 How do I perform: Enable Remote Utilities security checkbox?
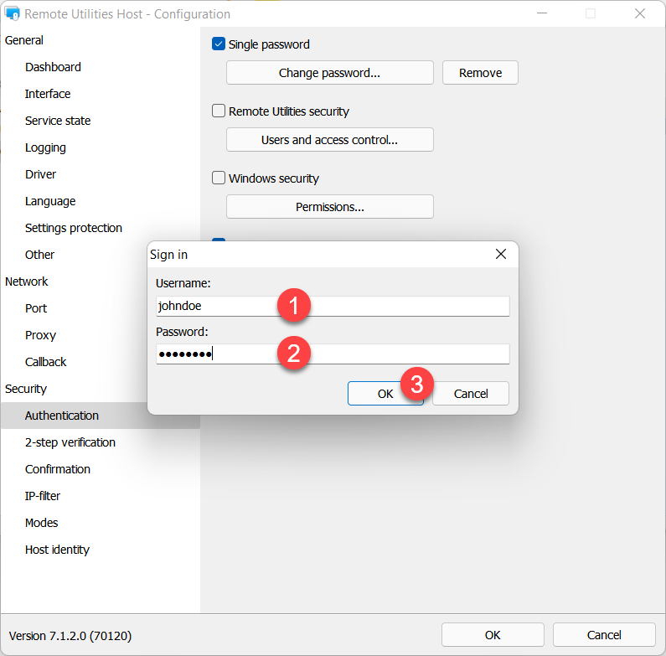tap(219, 111)
